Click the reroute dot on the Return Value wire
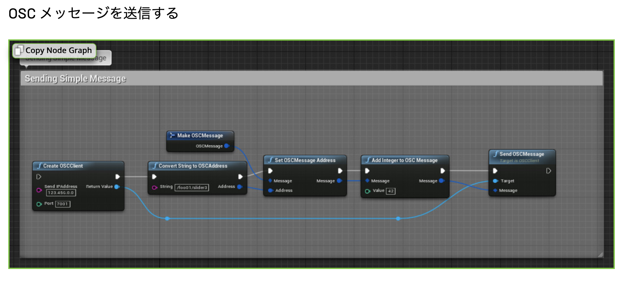 pyautogui.click(x=167, y=218)
